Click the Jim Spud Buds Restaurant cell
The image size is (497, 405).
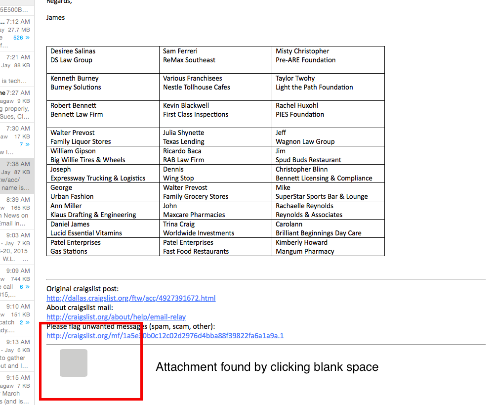pyautogui.click(x=328, y=155)
